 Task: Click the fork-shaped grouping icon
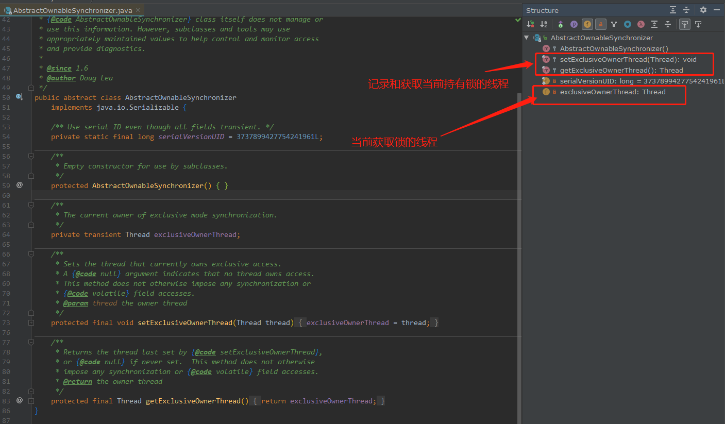point(614,24)
